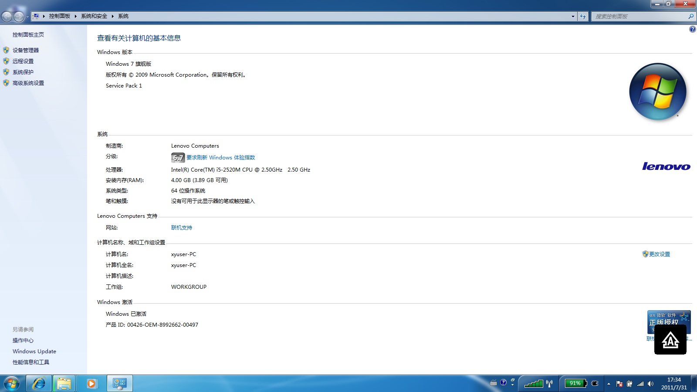Go to 控制面板 breadcrumb

[x=60, y=16]
